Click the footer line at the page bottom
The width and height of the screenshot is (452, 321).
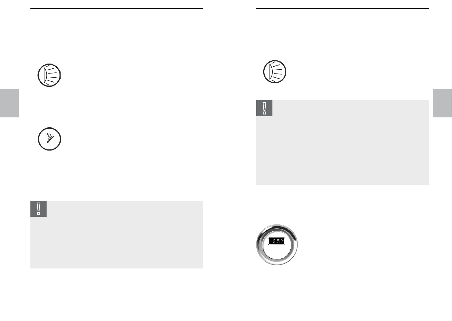pos(124,320)
